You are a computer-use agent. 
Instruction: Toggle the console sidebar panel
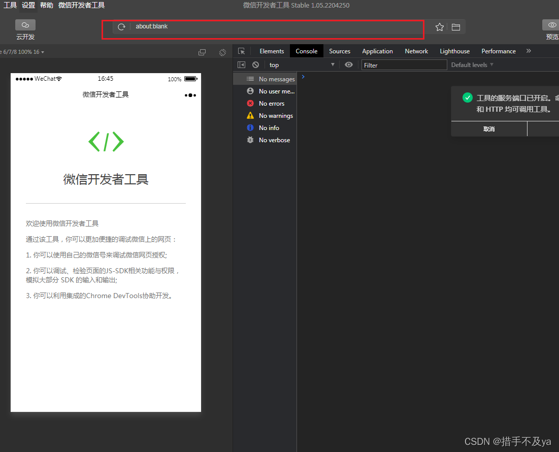[242, 65]
